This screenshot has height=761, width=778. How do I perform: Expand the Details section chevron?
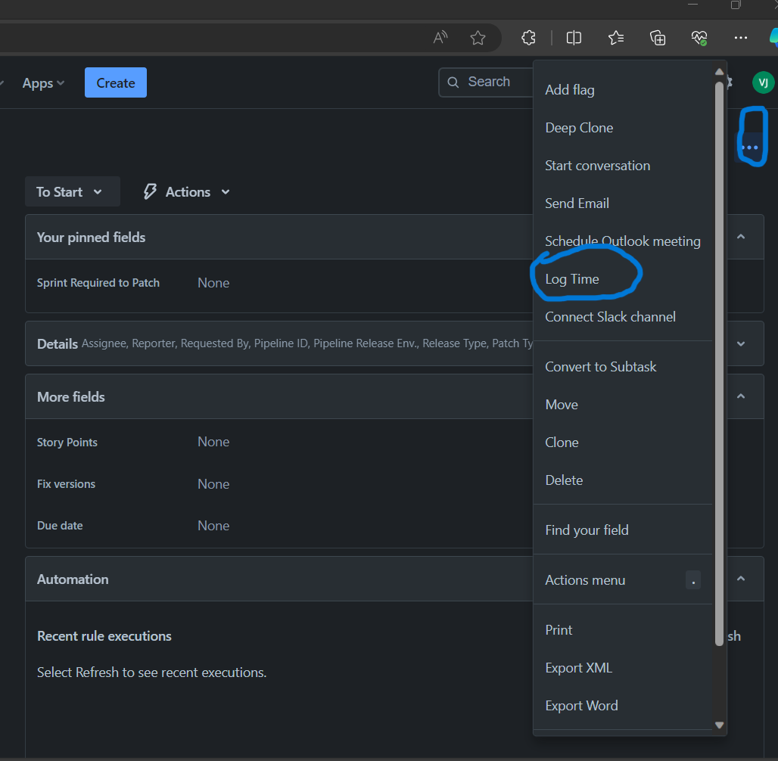pyautogui.click(x=741, y=343)
